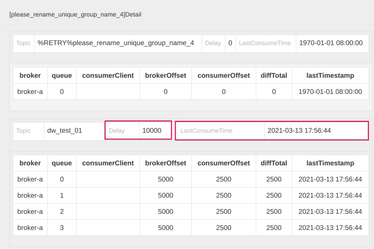Click the Delay label beside the 10000 value
The image size is (374, 249).
(117, 131)
